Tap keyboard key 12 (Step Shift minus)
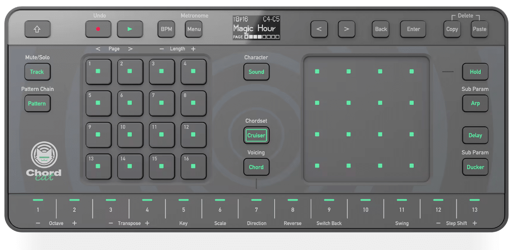This screenshot has height=250, width=514. (438, 210)
